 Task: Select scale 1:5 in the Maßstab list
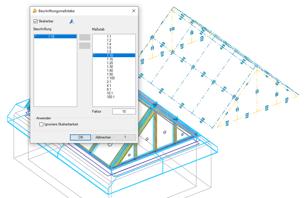point(109,48)
